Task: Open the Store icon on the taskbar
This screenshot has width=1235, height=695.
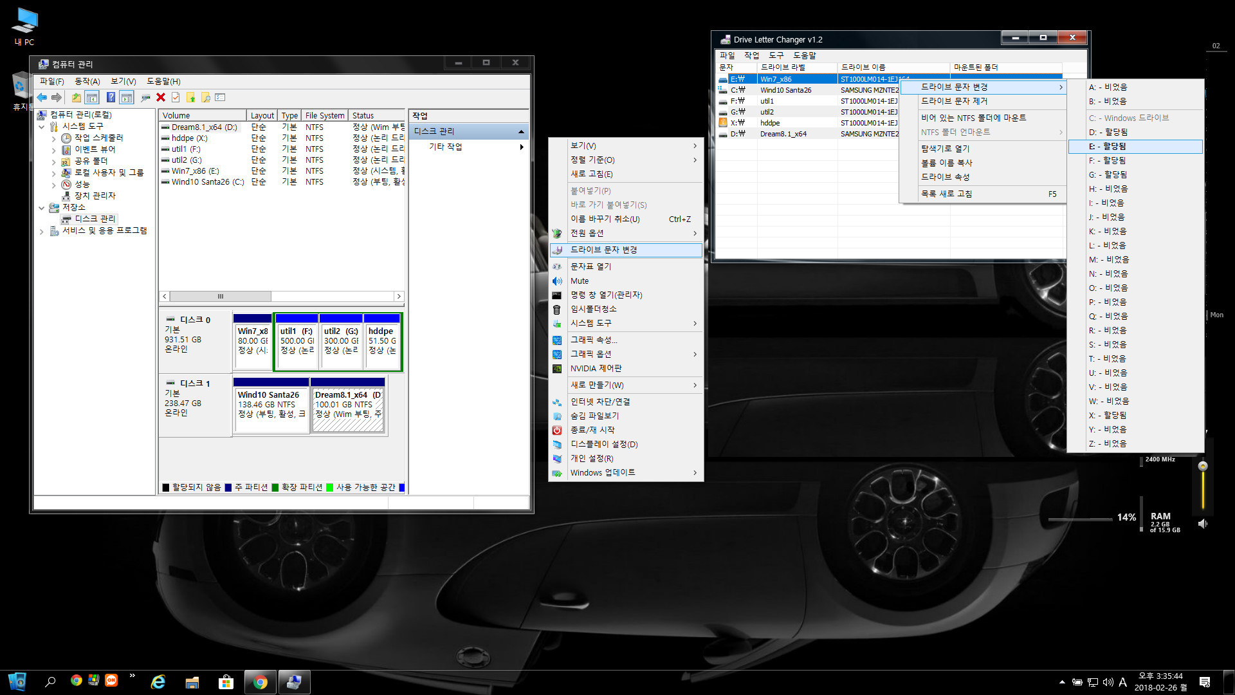Action: (226, 681)
